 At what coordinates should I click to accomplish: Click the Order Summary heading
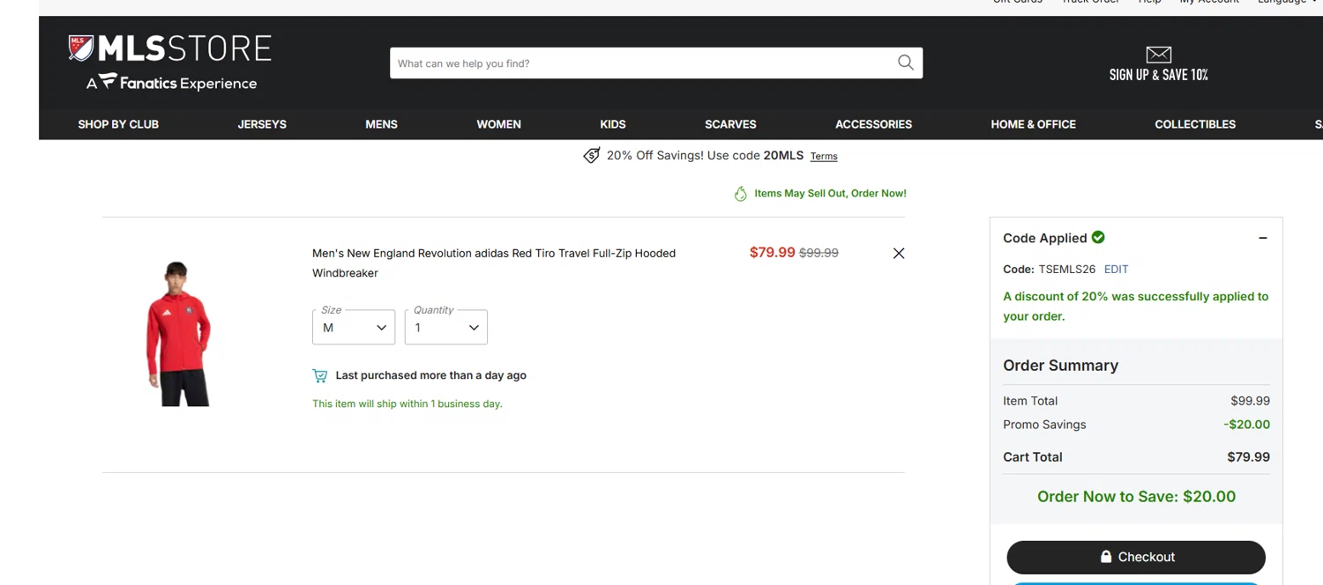point(1060,366)
